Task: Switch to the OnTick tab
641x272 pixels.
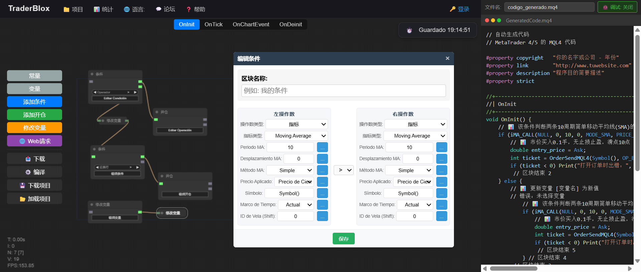Action: pos(213,24)
